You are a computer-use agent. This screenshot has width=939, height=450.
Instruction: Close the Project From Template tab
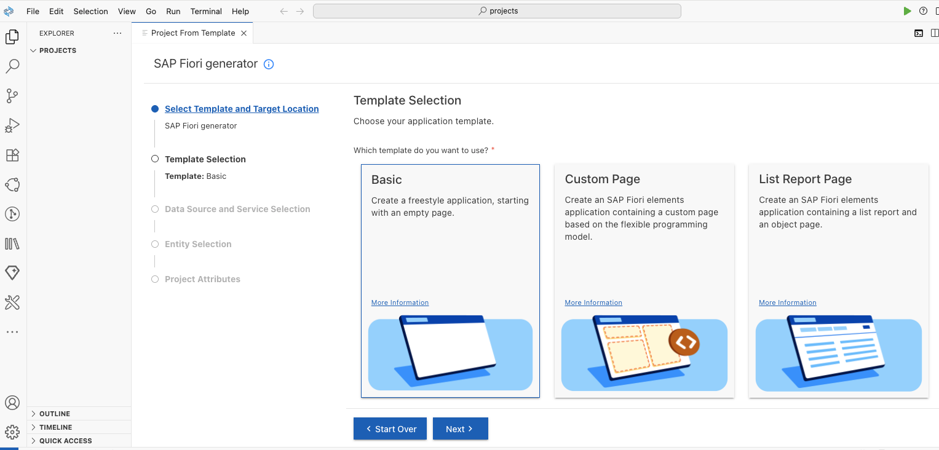244,33
